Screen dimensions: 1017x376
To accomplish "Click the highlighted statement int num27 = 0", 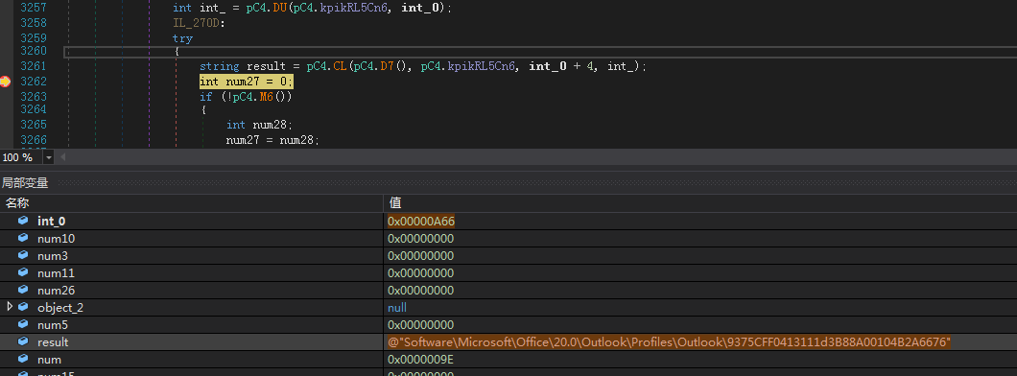I will (x=247, y=82).
